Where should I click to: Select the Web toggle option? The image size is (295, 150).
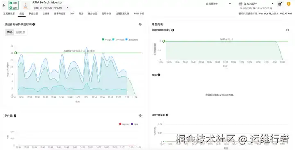(10, 32)
